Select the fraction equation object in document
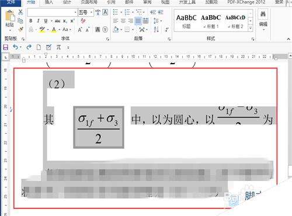 point(99,127)
